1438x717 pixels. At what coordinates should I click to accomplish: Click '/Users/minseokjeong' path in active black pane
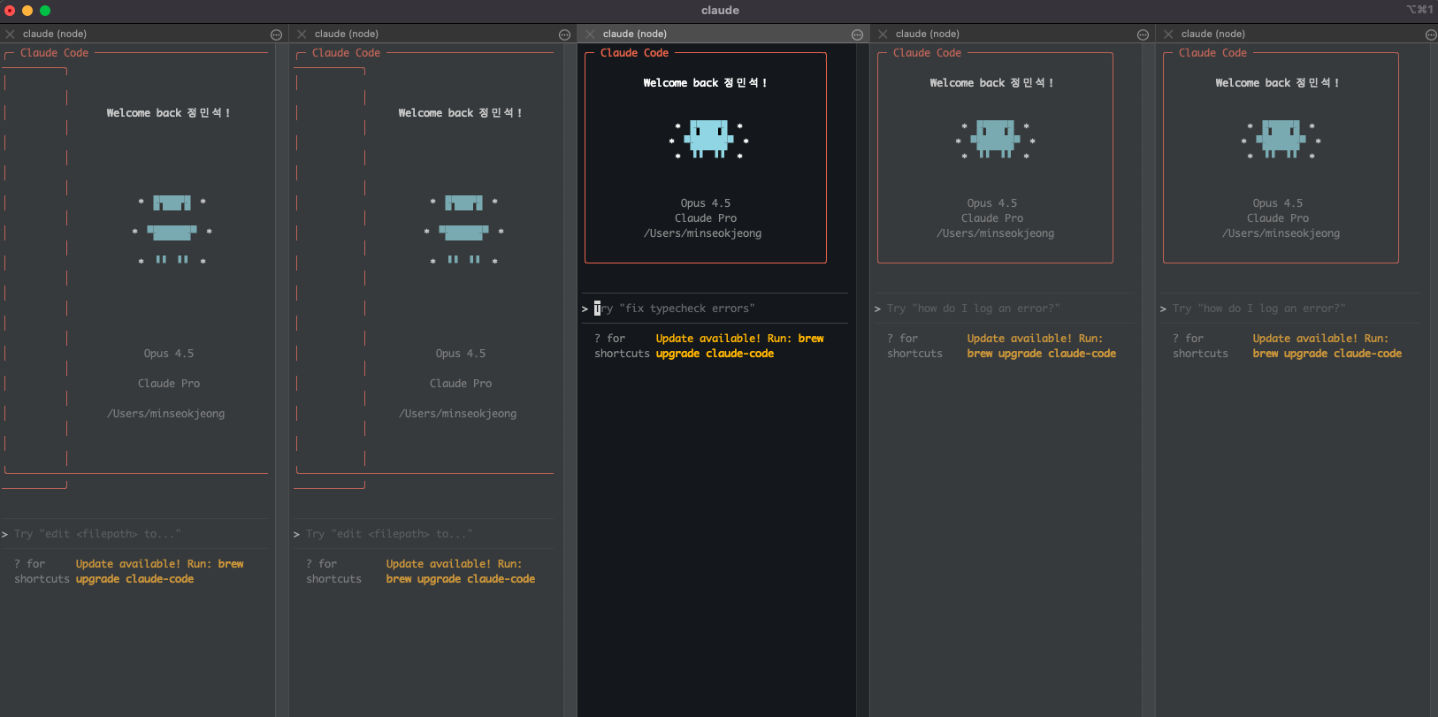pos(703,233)
